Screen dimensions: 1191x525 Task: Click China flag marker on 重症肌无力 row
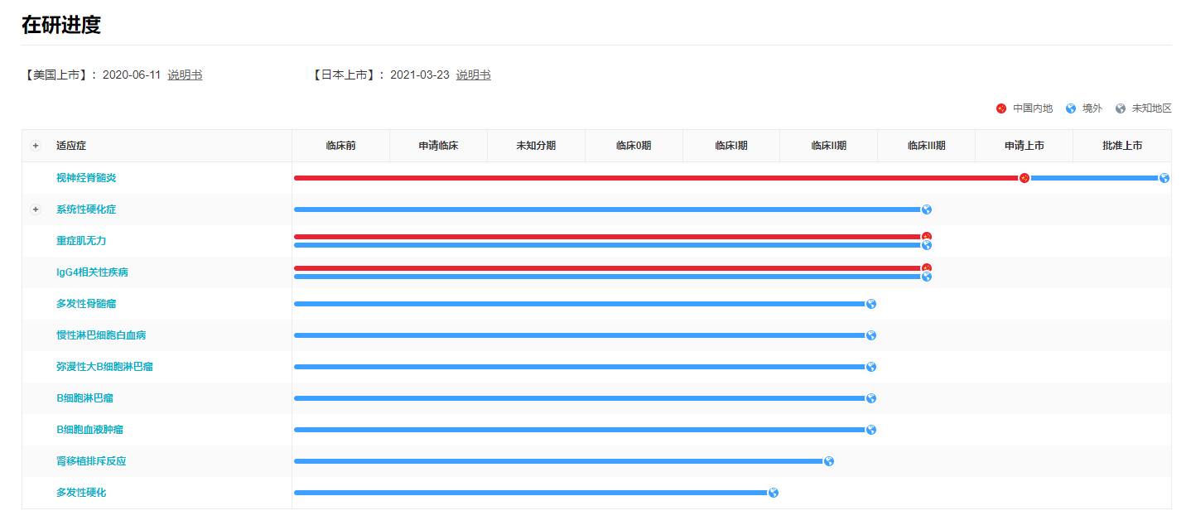[x=927, y=237]
